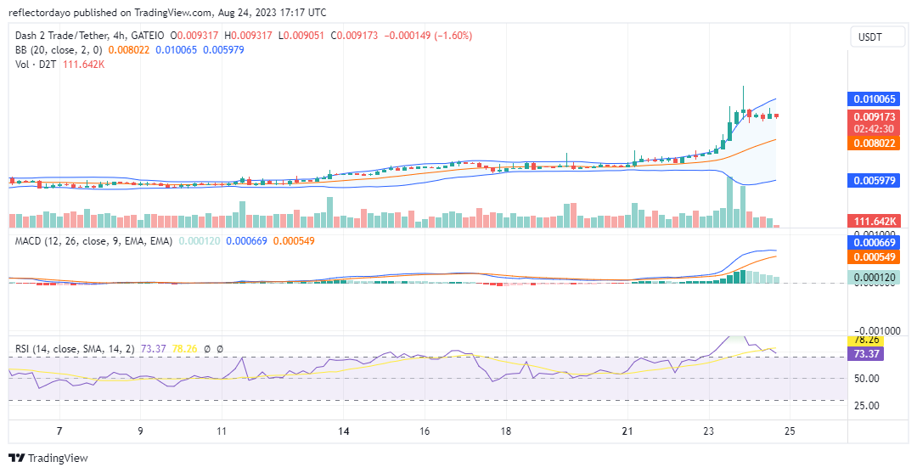Screen dimensions: 917x473
Task: Click the MACD legend value 0.000669
Action: pyautogui.click(x=246, y=241)
